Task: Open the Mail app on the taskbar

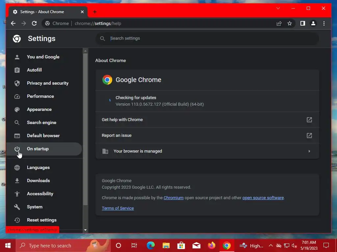Action: pos(196,245)
